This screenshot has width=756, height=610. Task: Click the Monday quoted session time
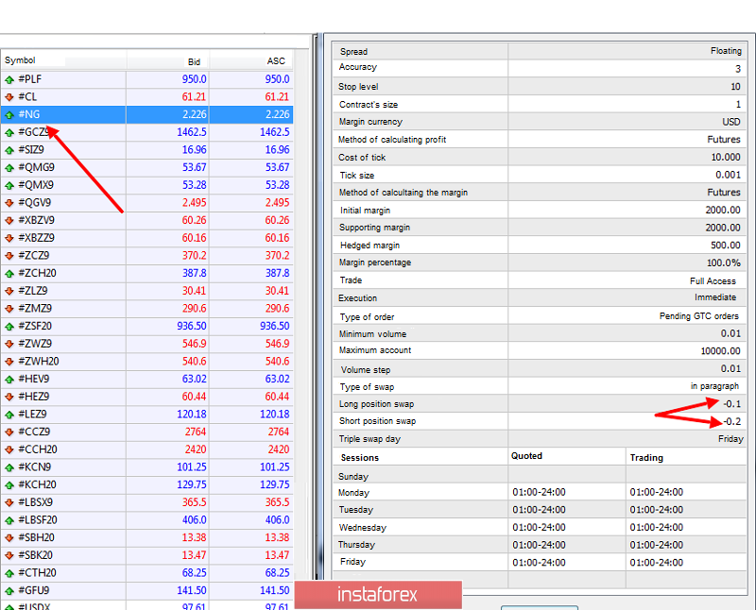coord(539,492)
